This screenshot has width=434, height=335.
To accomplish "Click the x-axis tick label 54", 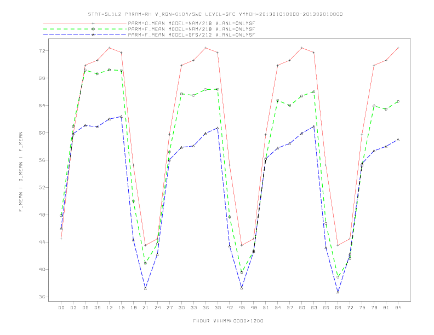I will 278,308.
